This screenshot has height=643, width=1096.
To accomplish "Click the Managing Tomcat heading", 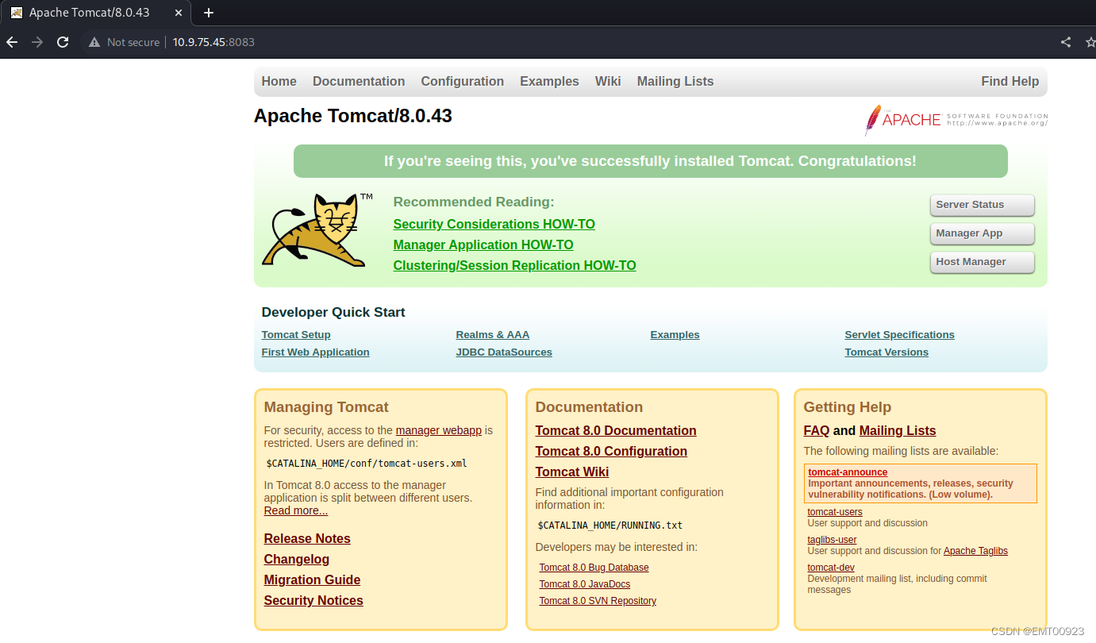I will [x=326, y=407].
